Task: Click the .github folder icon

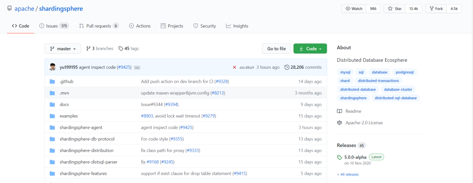Action: pyautogui.click(x=52, y=81)
